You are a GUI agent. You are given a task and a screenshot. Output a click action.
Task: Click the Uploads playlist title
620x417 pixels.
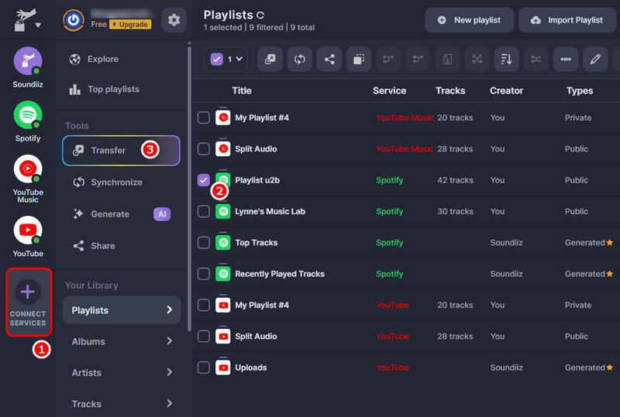pos(250,367)
